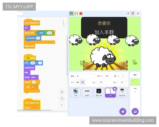159x127 pixels.
Task: Reset workspace zoom with equals button
Action: pyautogui.click(x=62, y=105)
